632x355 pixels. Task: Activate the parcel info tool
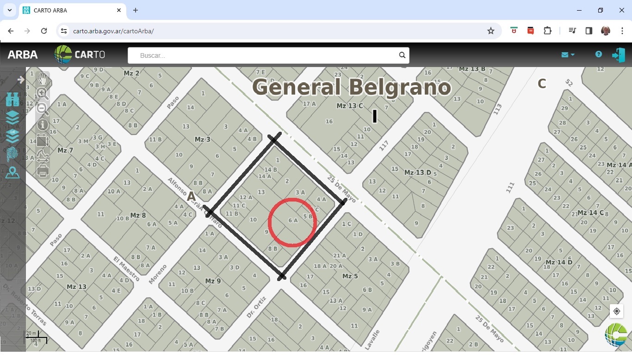(x=43, y=125)
